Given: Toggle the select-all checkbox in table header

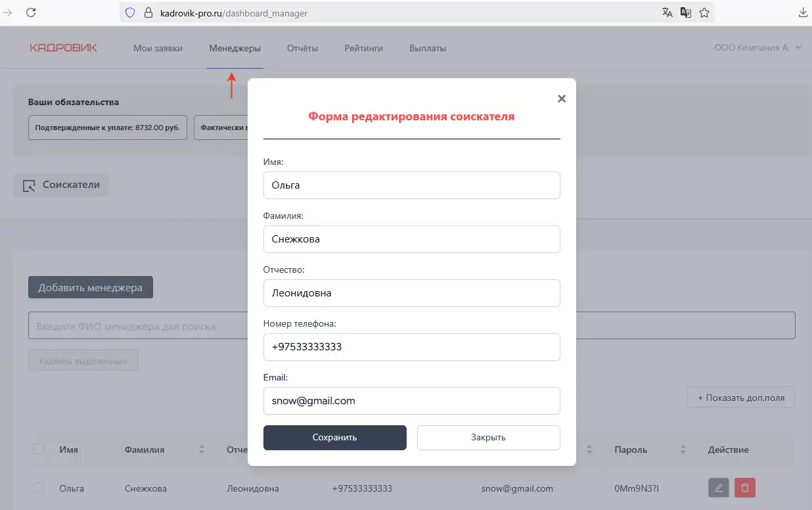Looking at the screenshot, I should (39, 449).
